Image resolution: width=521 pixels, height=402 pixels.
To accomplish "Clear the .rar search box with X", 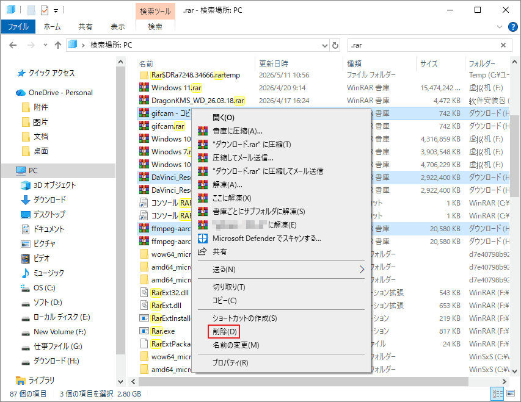I will [x=503, y=45].
